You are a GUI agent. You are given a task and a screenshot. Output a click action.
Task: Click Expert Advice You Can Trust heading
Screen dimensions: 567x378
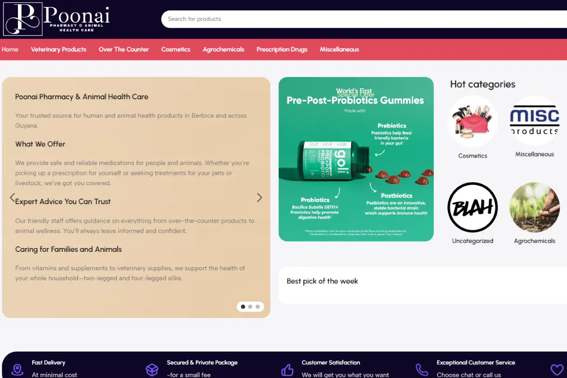(63, 201)
